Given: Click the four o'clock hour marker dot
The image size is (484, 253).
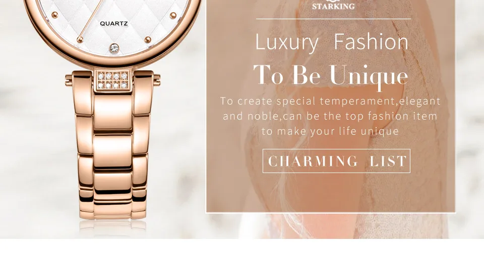Looking at the screenshot, I should (173, 16).
